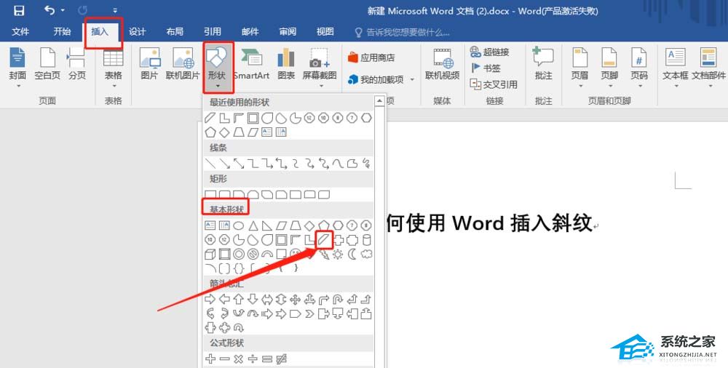Click the Pictures icon

pos(149,65)
